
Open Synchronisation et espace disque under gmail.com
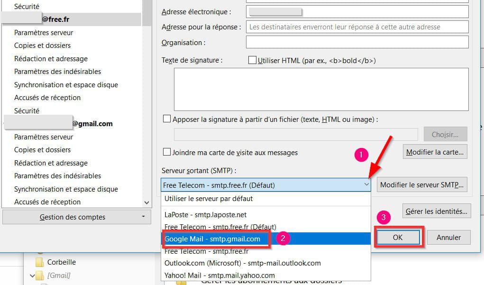(66, 189)
